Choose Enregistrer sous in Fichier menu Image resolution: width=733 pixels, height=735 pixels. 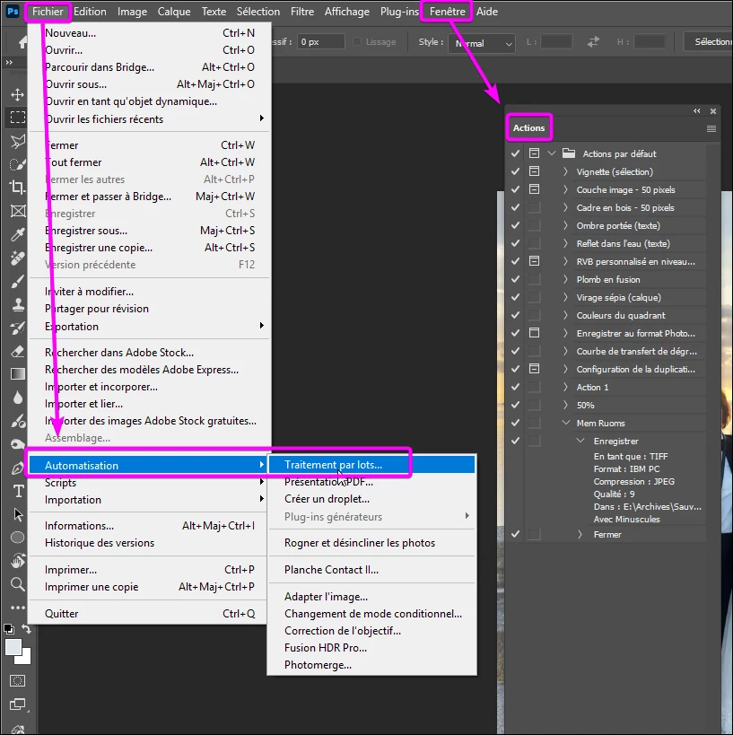(150, 231)
